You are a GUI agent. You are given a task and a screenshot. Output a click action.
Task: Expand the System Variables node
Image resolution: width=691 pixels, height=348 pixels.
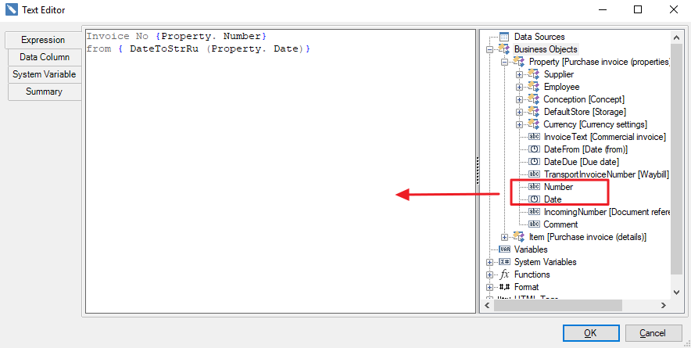pos(490,262)
